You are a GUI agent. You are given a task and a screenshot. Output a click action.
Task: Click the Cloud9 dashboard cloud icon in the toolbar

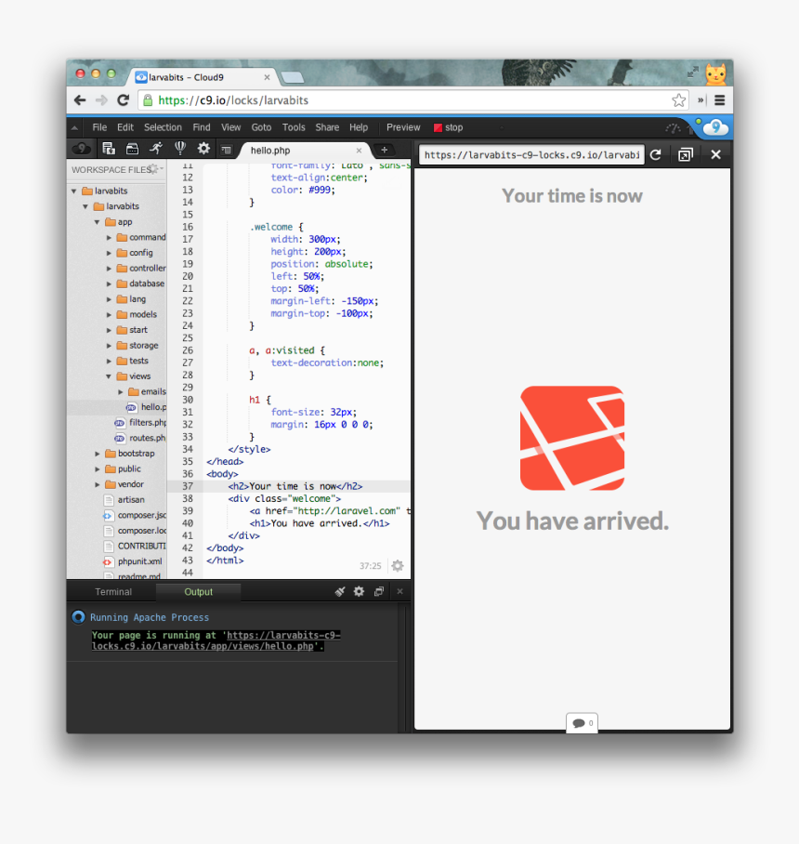tap(81, 149)
